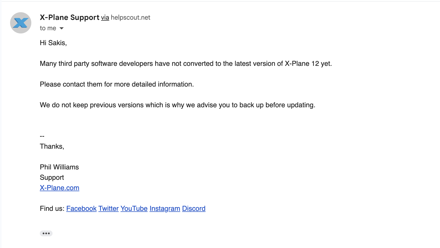Click the "Find us:" label
This screenshot has height=248, width=440.
click(x=52, y=208)
